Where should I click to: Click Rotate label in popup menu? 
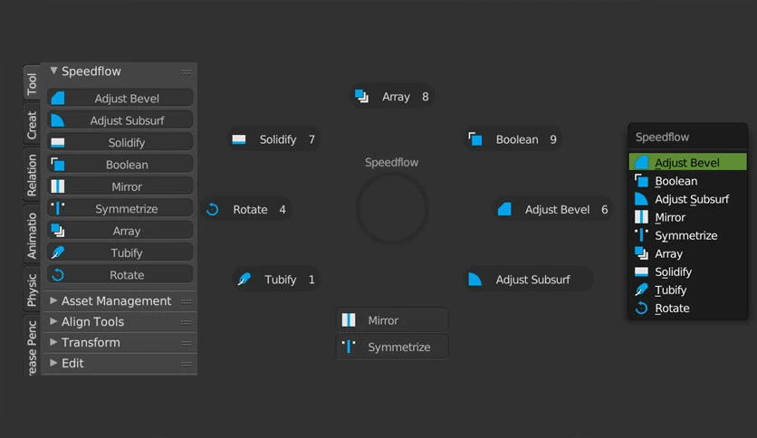[672, 309]
